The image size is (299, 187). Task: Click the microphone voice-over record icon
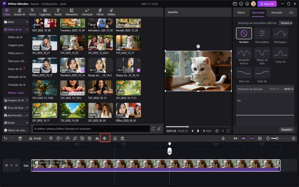[223, 138]
